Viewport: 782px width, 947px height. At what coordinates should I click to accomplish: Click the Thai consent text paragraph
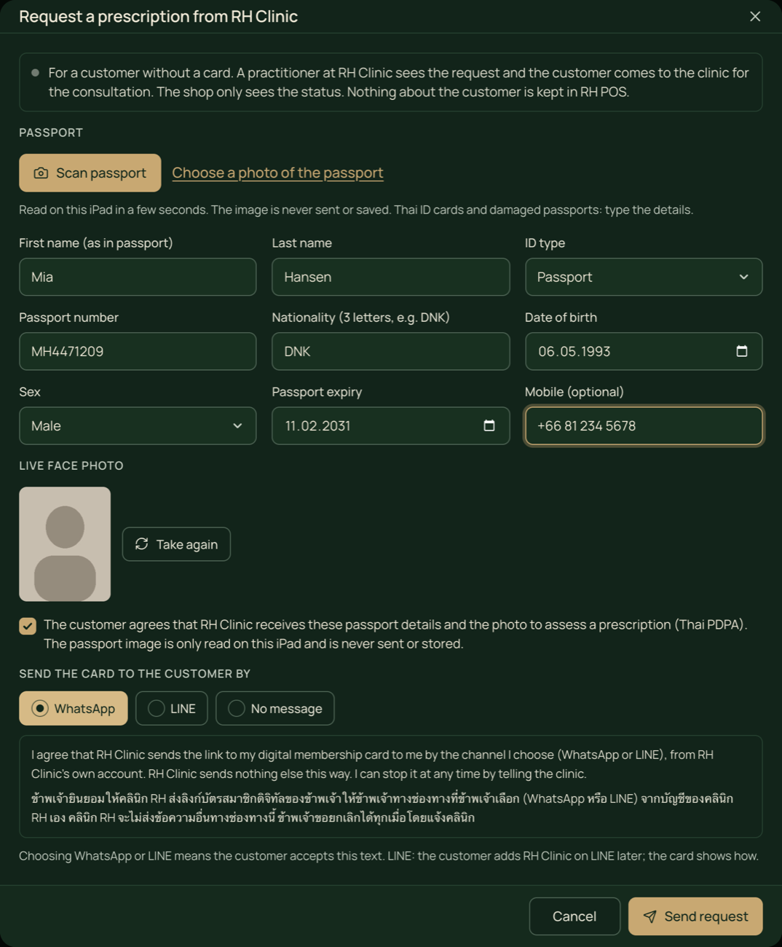coord(382,808)
